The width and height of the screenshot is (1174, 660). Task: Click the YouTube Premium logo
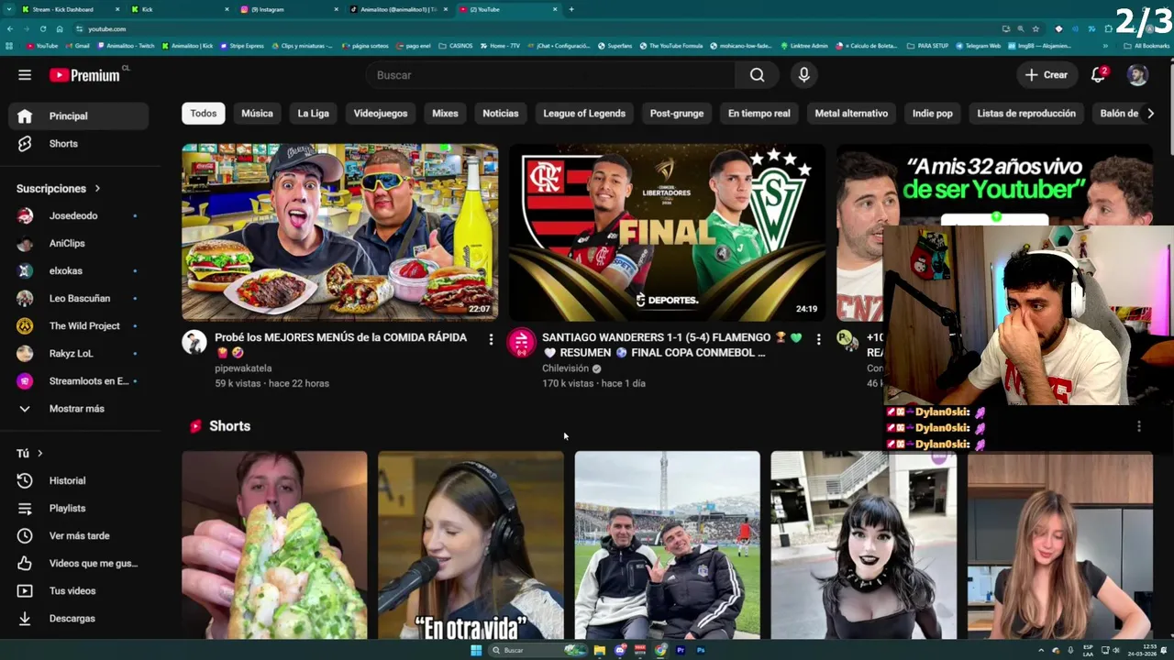[x=84, y=75]
